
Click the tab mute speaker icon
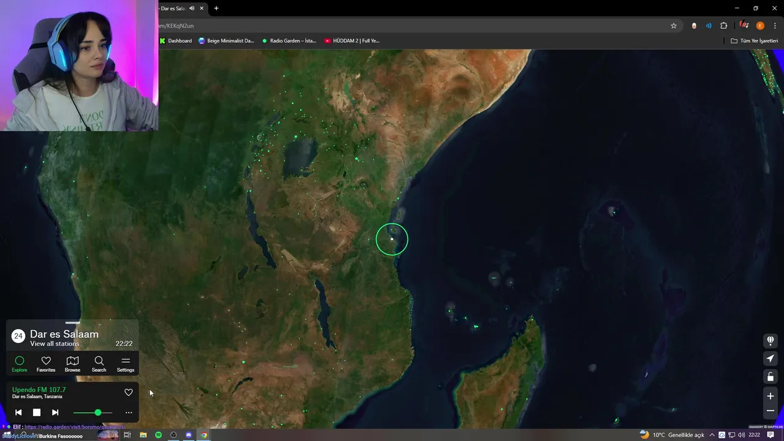point(192,9)
